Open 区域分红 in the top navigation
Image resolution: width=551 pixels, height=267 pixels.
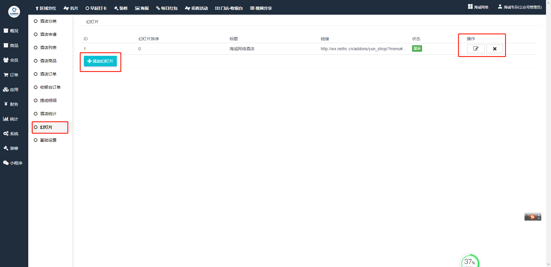tap(46, 8)
